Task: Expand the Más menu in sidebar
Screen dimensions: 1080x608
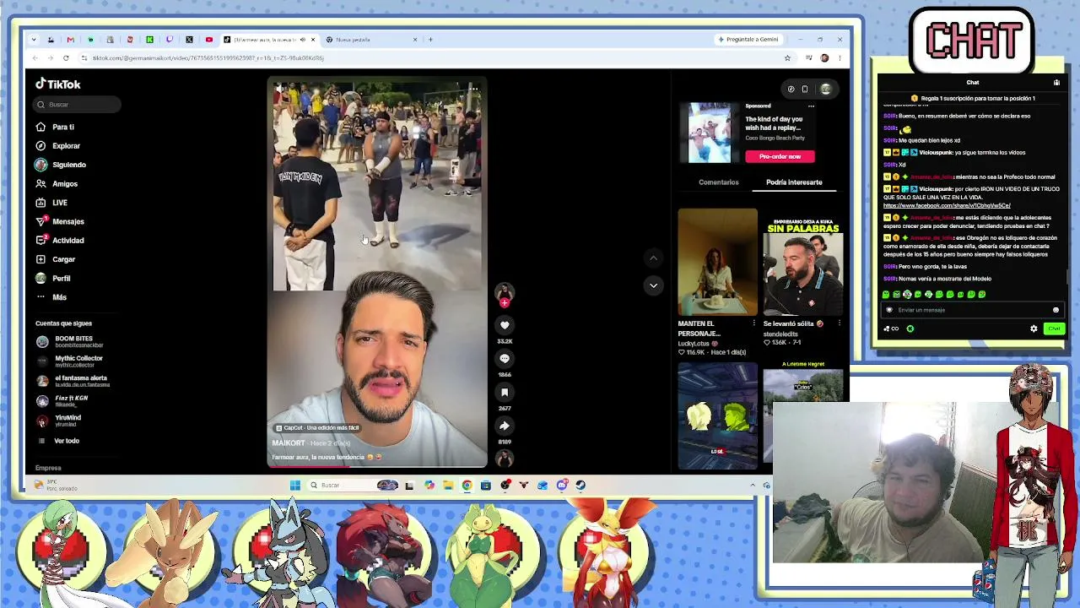Action: tap(51, 297)
